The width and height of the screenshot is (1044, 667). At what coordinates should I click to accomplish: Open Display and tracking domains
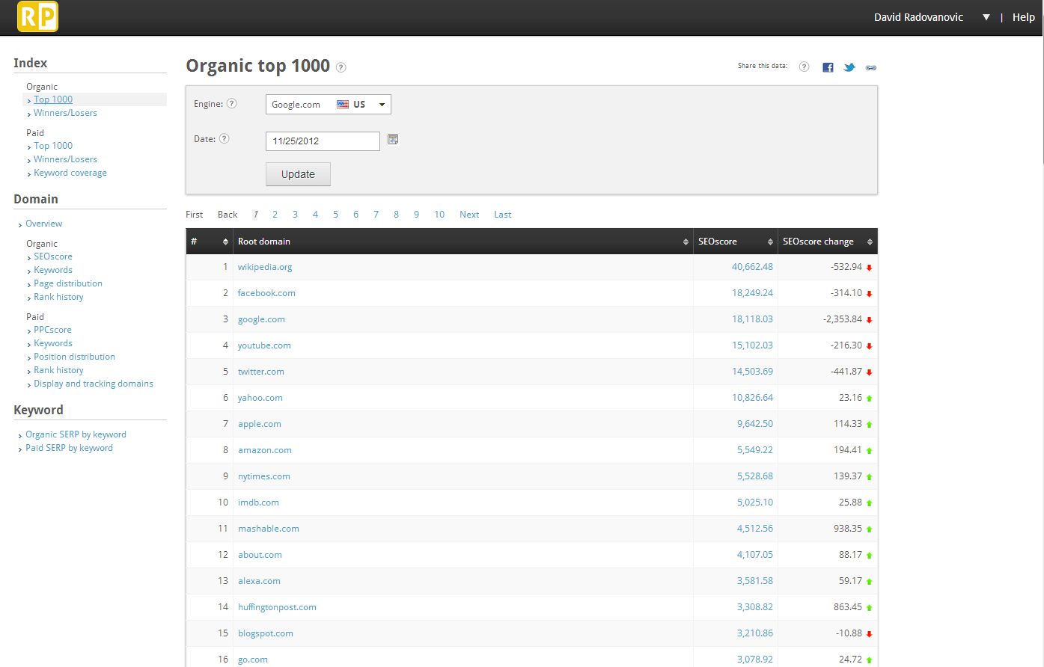point(94,384)
